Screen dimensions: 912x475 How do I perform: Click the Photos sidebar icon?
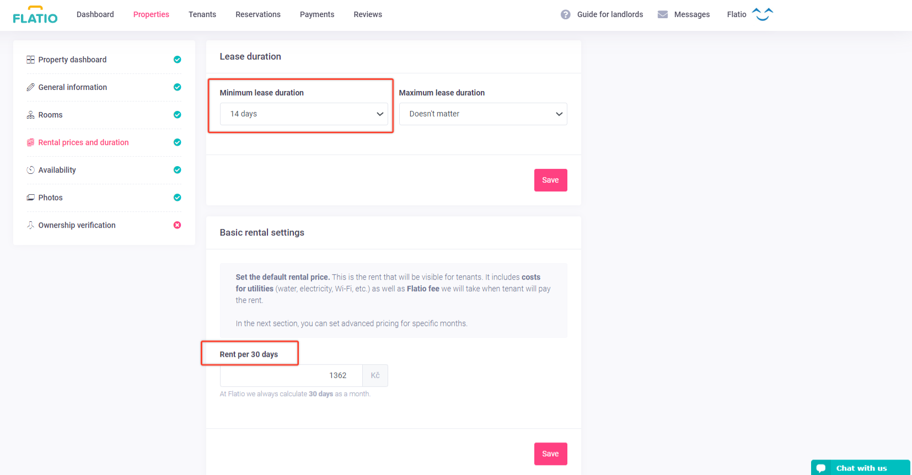coord(31,198)
